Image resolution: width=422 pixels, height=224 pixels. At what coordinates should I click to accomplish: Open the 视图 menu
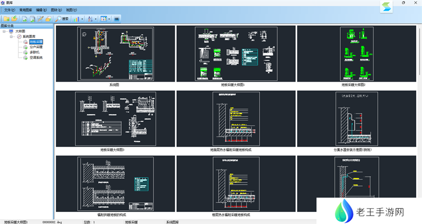(x=71, y=10)
